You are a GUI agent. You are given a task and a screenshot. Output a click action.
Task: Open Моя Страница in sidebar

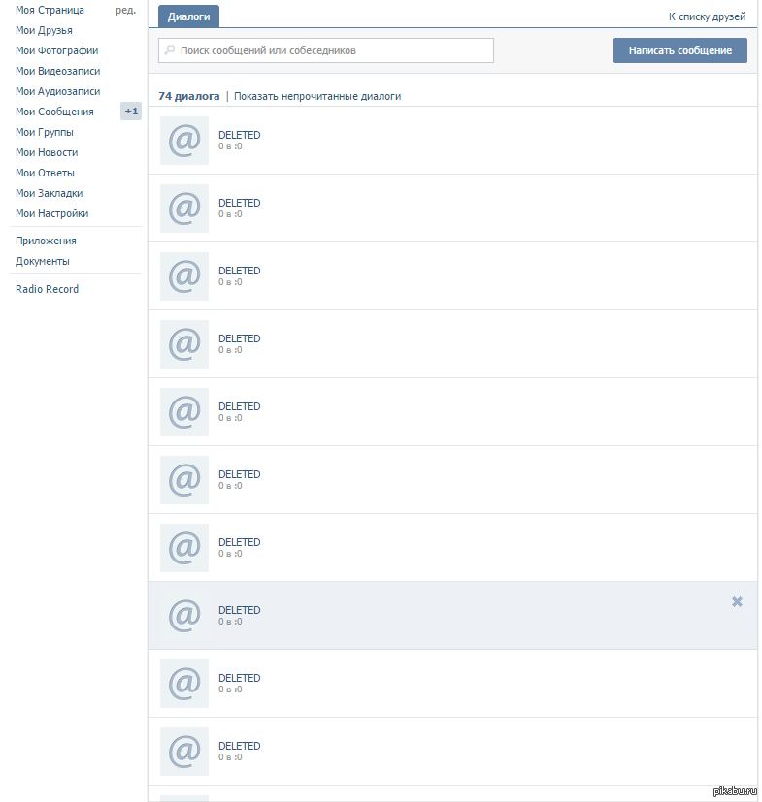[50, 10]
